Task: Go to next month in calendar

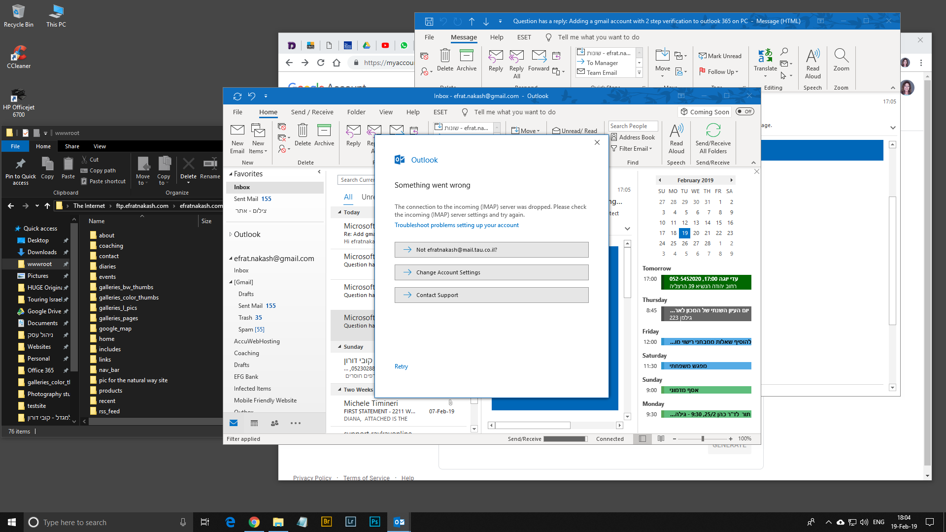Action: pos(731,180)
